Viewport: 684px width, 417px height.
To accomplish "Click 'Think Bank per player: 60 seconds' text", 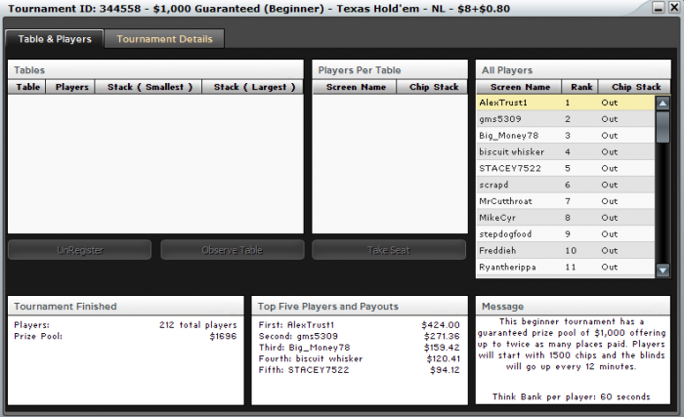I will click(571, 396).
